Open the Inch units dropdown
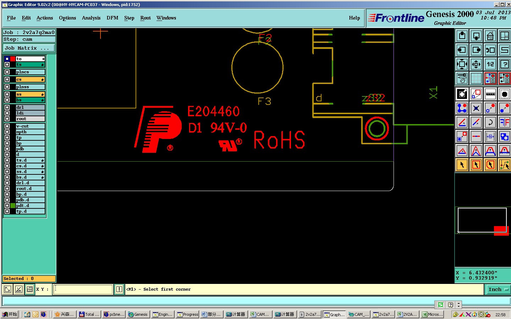 pyautogui.click(x=498, y=290)
